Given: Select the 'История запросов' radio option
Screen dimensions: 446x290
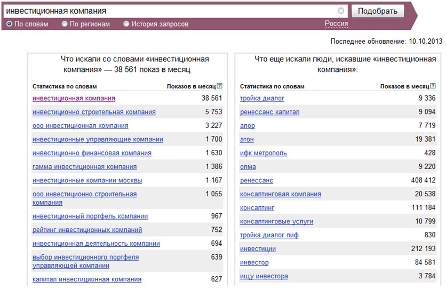Looking at the screenshot, I should point(126,24).
